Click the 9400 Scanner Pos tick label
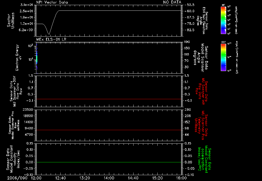Screen dimensions: 262x181 (29, 128)
